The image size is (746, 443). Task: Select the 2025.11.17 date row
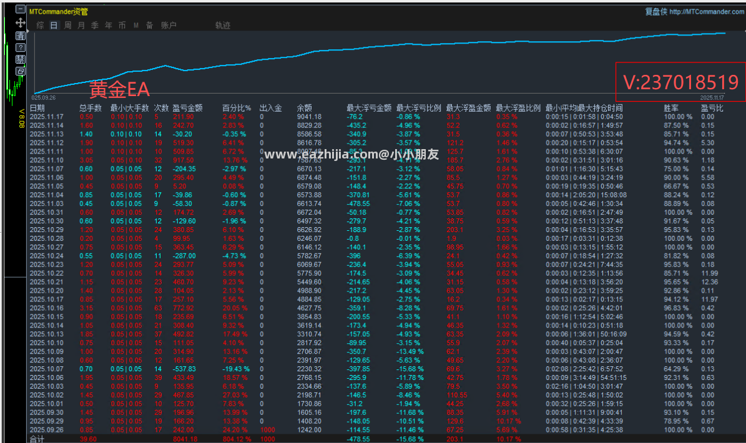(x=47, y=117)
